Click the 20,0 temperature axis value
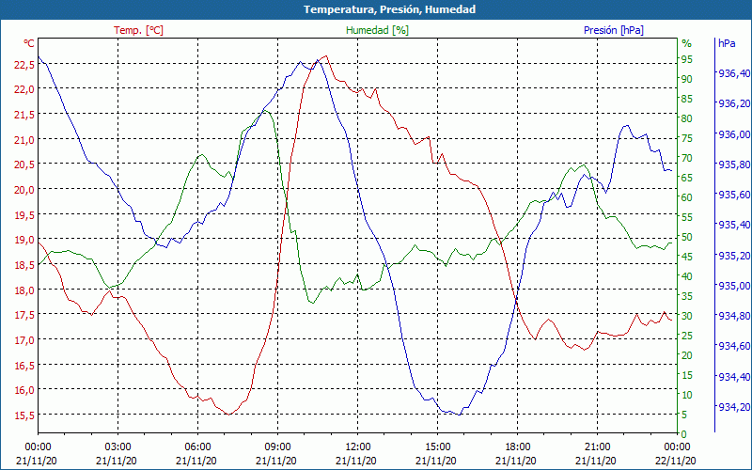 click(24, 190)
